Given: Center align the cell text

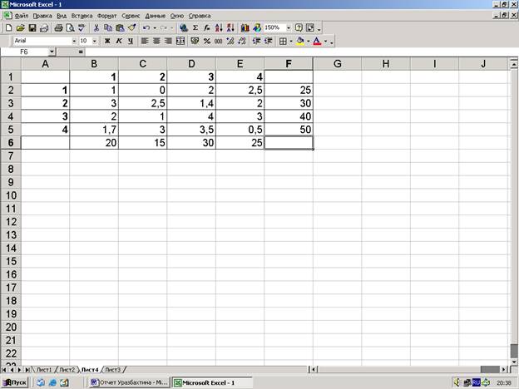Looking at the screenshot, I should click(x=156, y=41).
